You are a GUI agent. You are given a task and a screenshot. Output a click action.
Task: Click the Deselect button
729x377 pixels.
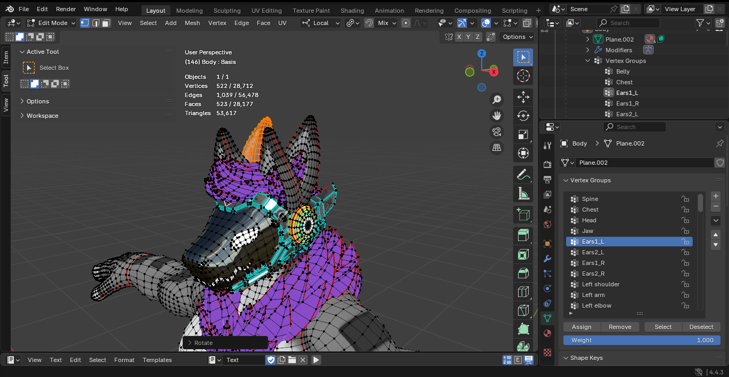pyautogui.click(x=701, y=327)
